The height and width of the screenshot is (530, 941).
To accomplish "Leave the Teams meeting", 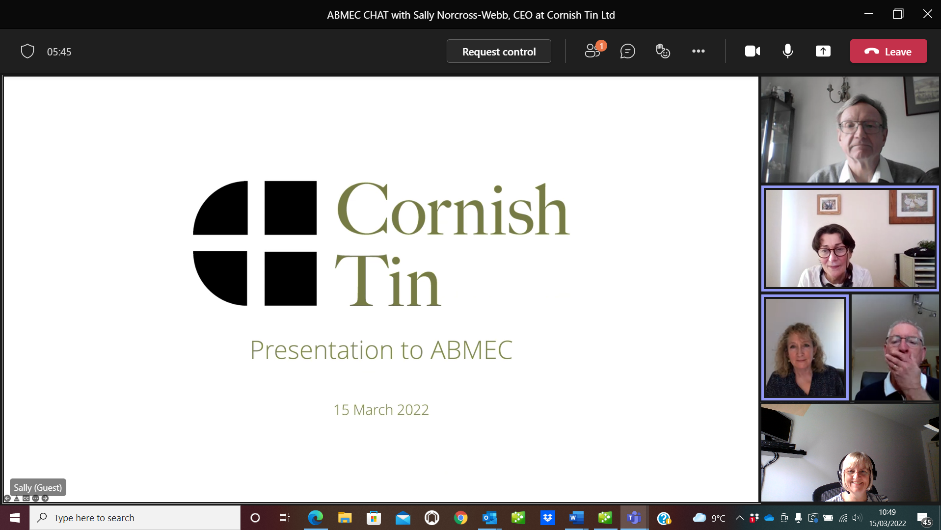I will 888,51.
